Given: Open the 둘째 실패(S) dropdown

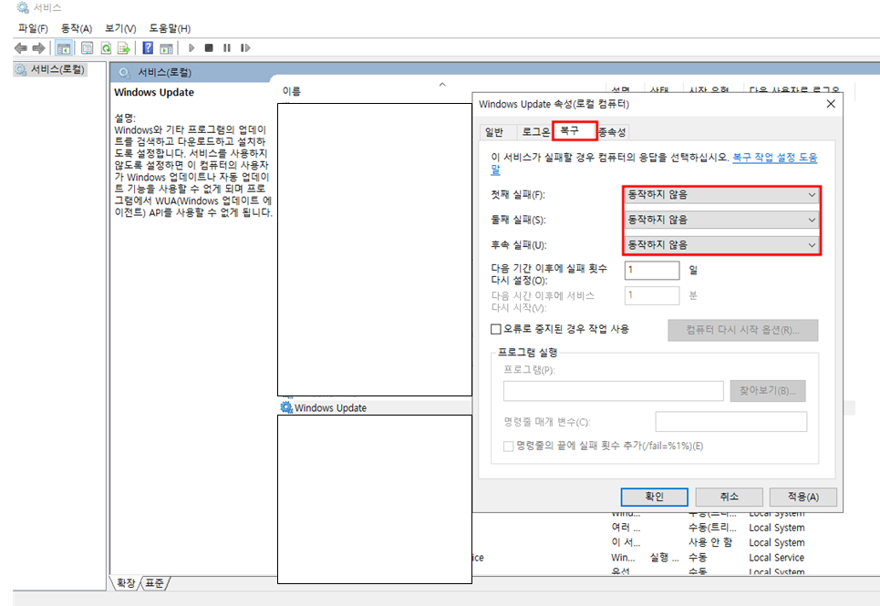Looking at the screenshot, I should pyautogui.click(x=721, y=220).
